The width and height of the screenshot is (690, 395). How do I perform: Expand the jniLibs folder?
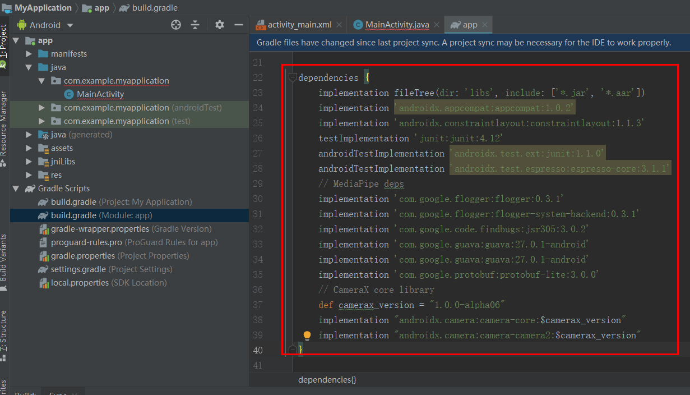coord(29,162)
